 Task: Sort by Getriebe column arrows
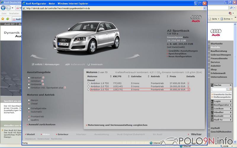point(148,76)
